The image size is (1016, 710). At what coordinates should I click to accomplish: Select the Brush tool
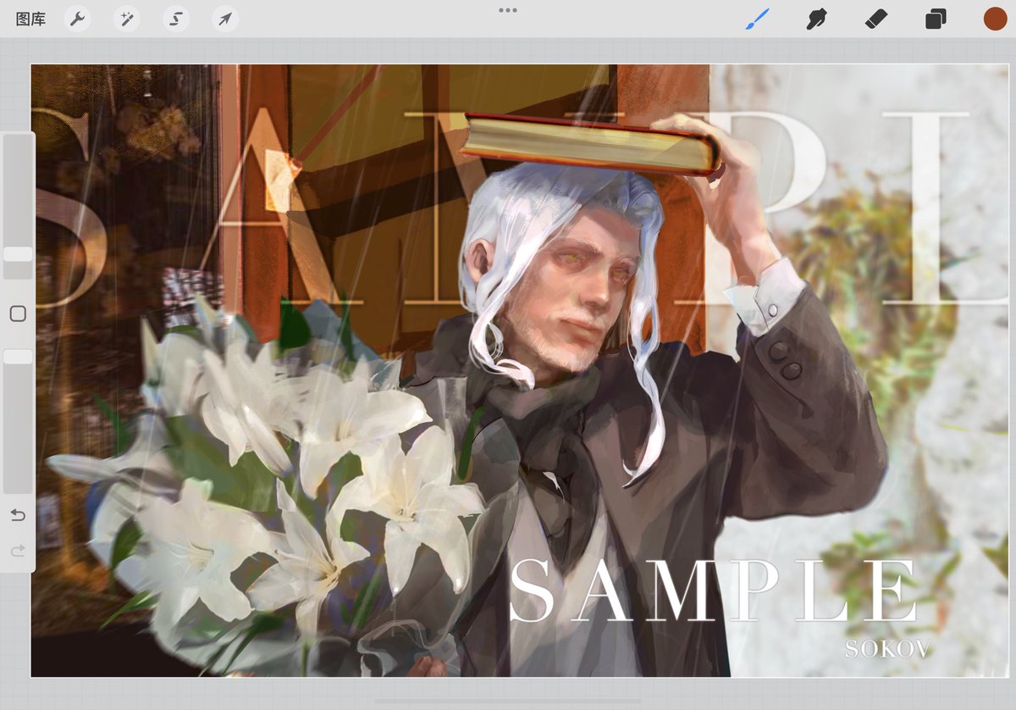tap(757, 19)
